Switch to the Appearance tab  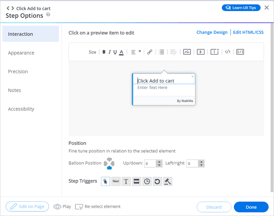21,53
